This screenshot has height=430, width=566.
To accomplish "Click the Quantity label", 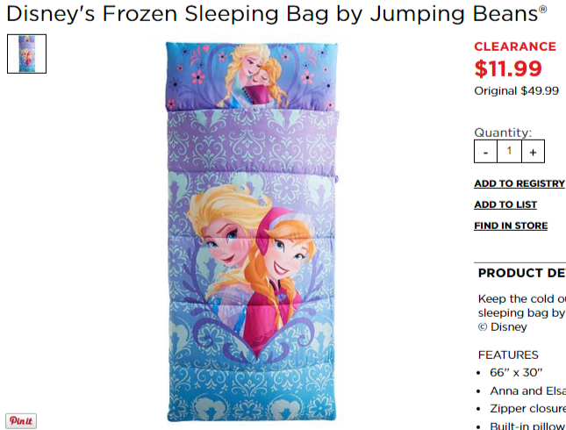I will coord(503,133).
